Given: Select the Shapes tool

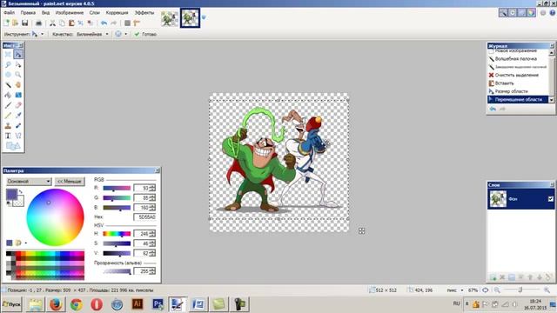Looking at the screenshot, I should tap(13, 146).
